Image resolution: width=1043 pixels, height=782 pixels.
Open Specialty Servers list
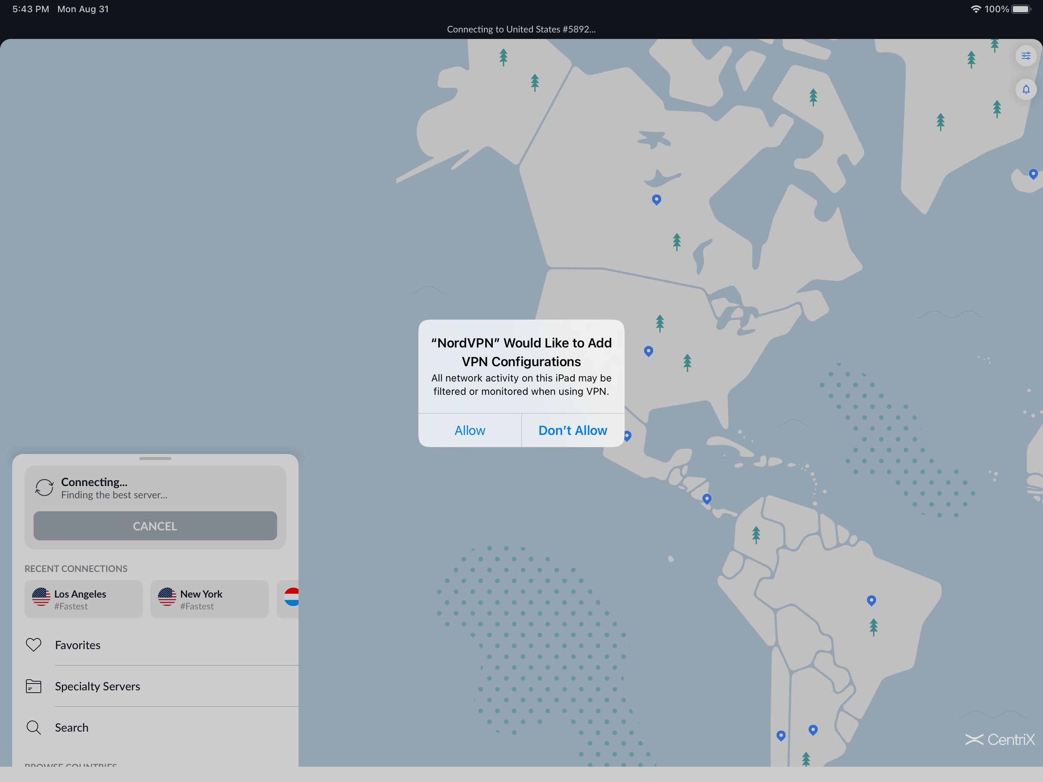point(98,686)
